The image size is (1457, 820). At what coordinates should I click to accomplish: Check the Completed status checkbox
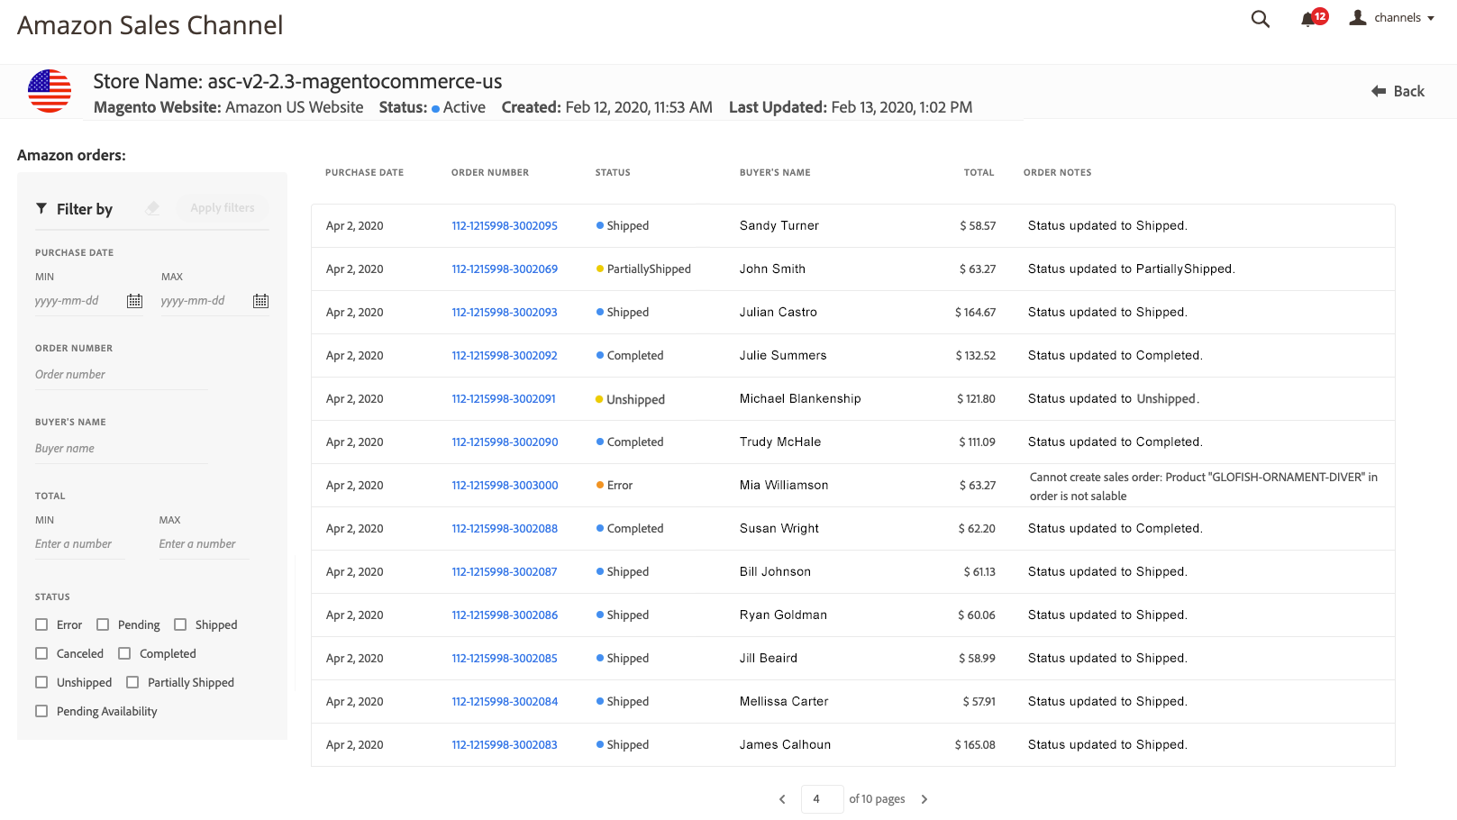pyautogui.click(x=124, y=653)
